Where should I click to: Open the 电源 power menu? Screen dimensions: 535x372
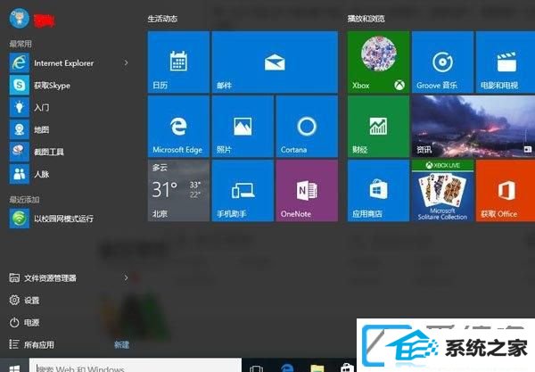[24, 323]
